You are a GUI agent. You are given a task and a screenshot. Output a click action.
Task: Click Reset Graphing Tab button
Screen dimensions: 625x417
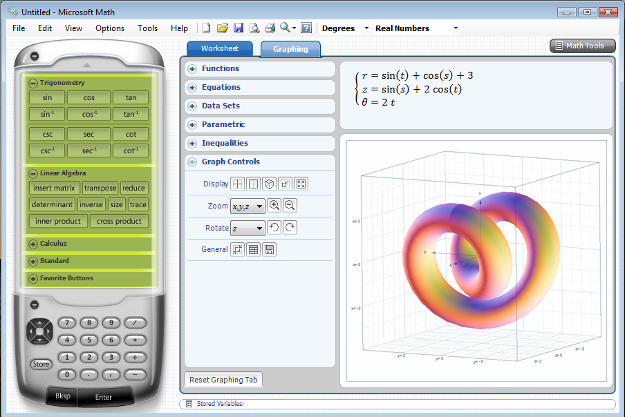[x=223, y=380]
